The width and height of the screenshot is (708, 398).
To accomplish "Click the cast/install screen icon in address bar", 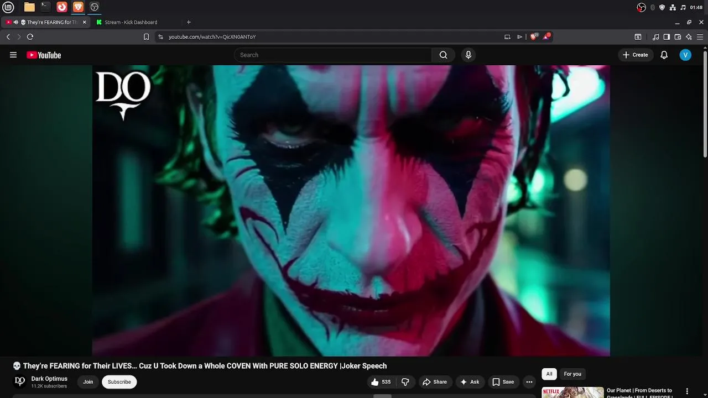I will [x=507, y=37].
